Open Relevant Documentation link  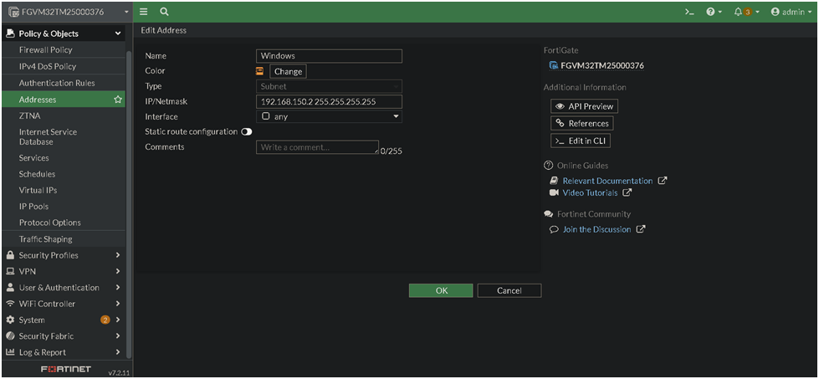pos(607,182)
